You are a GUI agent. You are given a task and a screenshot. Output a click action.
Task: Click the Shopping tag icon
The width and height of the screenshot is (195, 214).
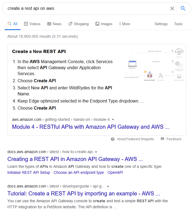point(70,24)
